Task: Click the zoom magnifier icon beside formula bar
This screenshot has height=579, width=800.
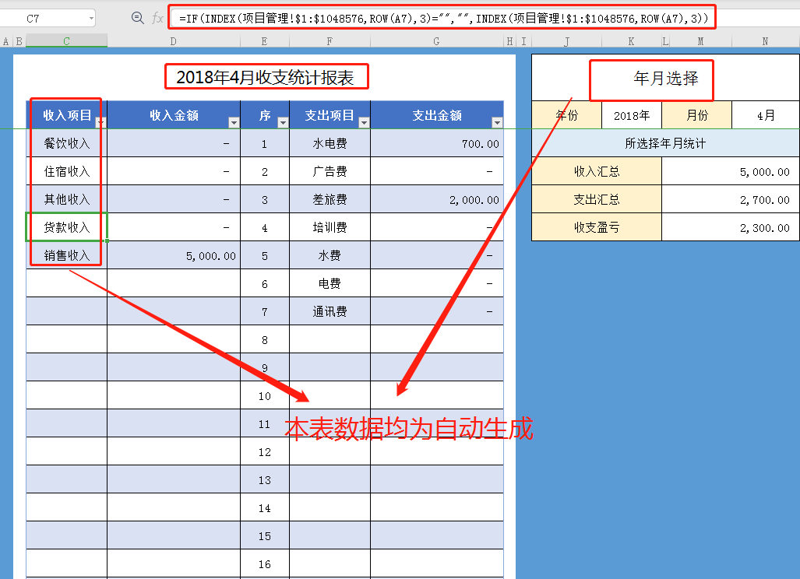Action: (x=137, y=19)
